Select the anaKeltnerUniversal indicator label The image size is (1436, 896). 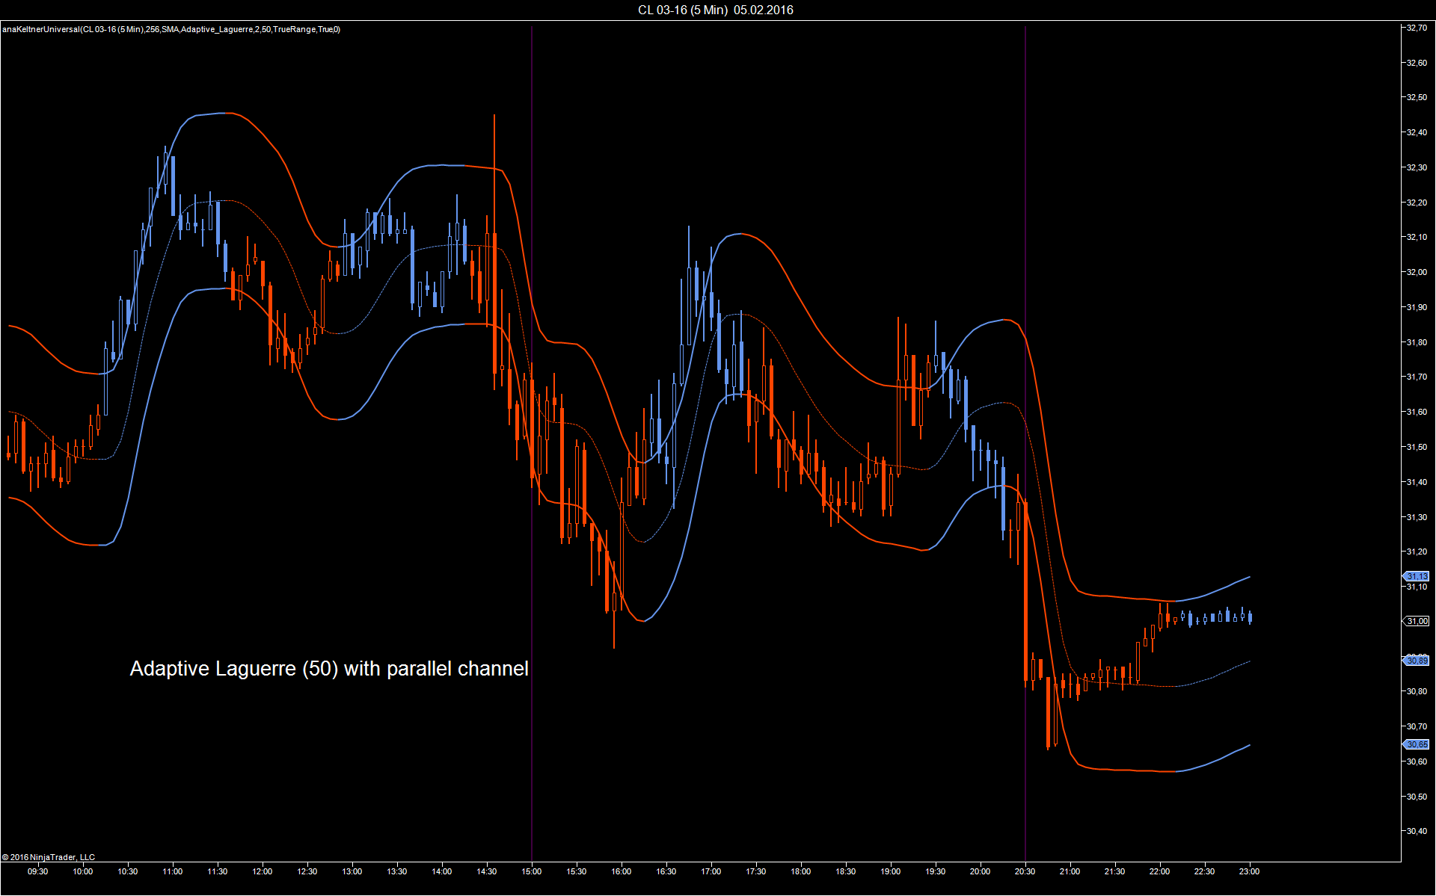tap(171, 29)
